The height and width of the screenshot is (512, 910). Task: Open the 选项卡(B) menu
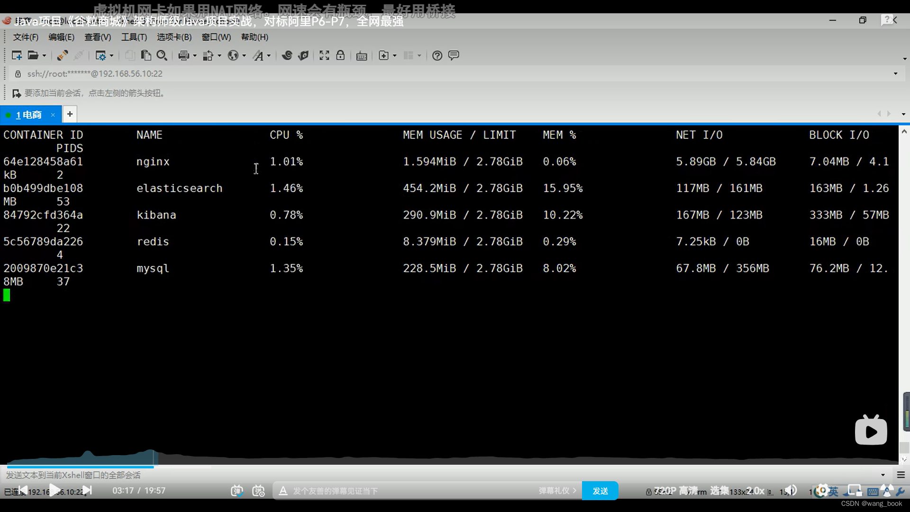tap(174, 37)
